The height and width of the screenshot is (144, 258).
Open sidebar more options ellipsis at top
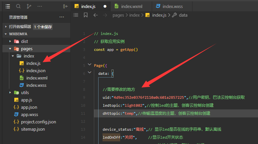40,6
